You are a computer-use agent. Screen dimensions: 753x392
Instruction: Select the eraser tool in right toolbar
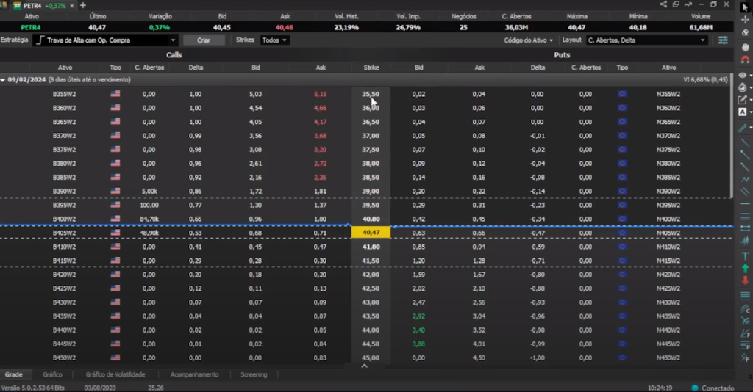[745, 32]
